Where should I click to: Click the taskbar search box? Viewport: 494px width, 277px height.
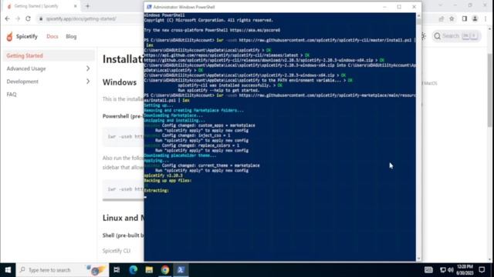pyautogui.click(x=63, y=270)
